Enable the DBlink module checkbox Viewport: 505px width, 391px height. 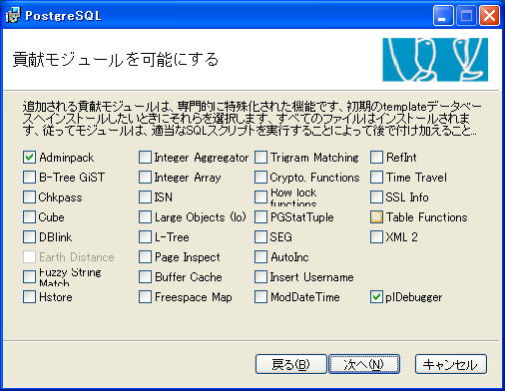click(x=29, y=237)
